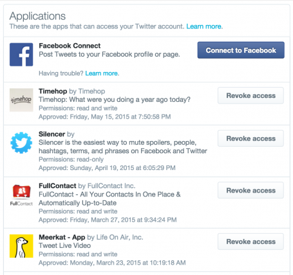293x275 pixels.
Task: Revoke access for Meerkat - App
Action: point(250,242)
